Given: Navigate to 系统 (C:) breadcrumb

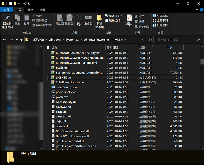Looking at the screenshot, I should click(x=38, y=40).
